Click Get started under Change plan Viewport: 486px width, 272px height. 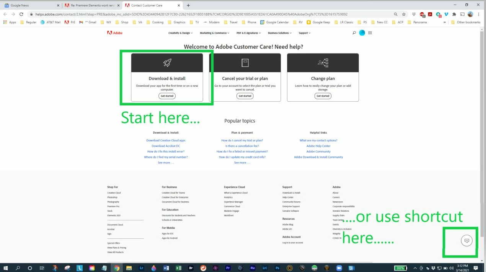click(x=323, y=96)
